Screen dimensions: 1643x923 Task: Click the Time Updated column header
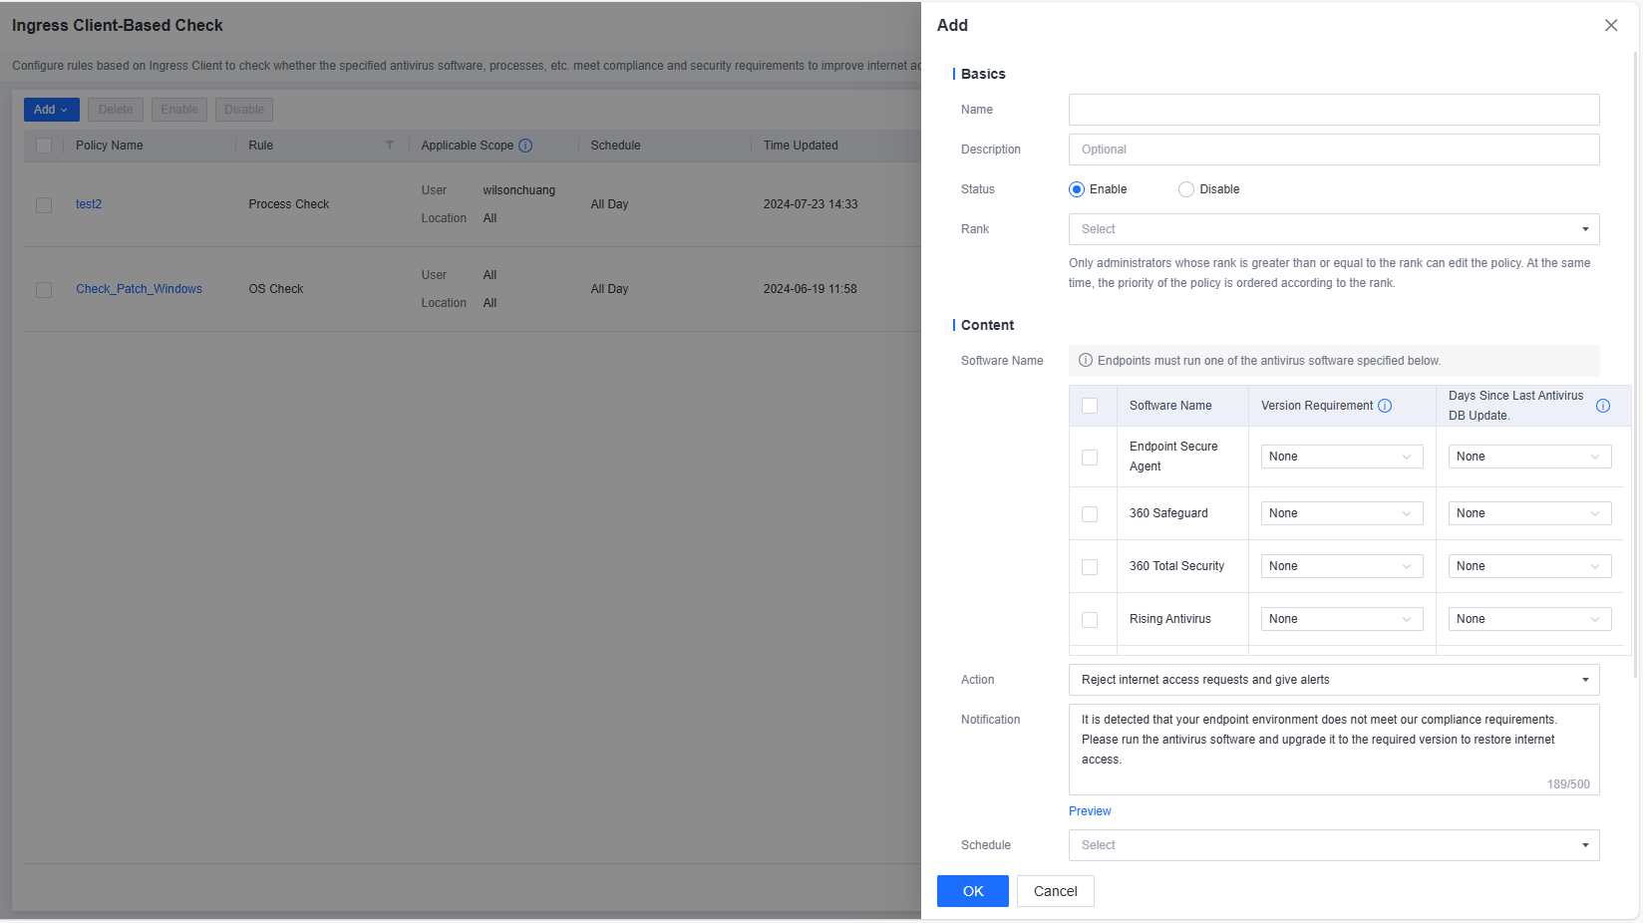[801, 146]
